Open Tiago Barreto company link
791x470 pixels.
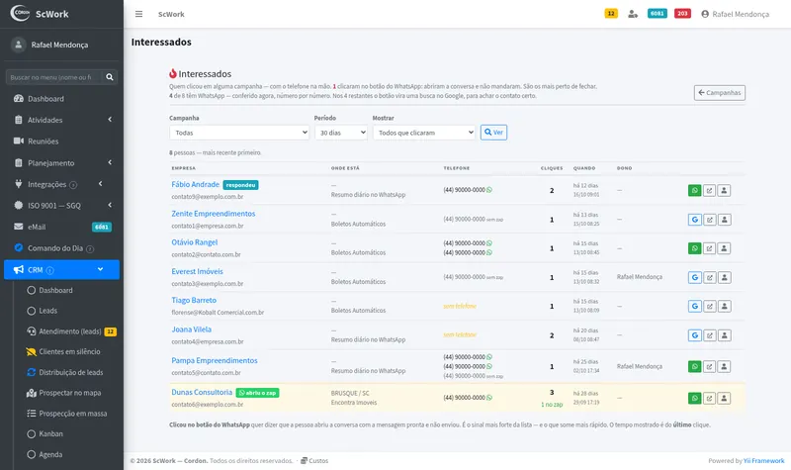coord(194,300)
